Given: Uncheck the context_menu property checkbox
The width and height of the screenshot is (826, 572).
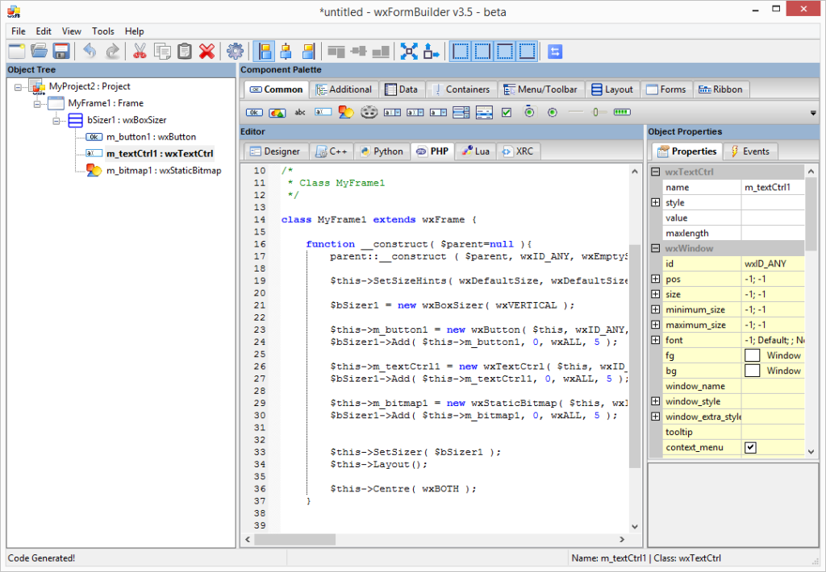Looking at the screenshot, I should tap(750, 448).
